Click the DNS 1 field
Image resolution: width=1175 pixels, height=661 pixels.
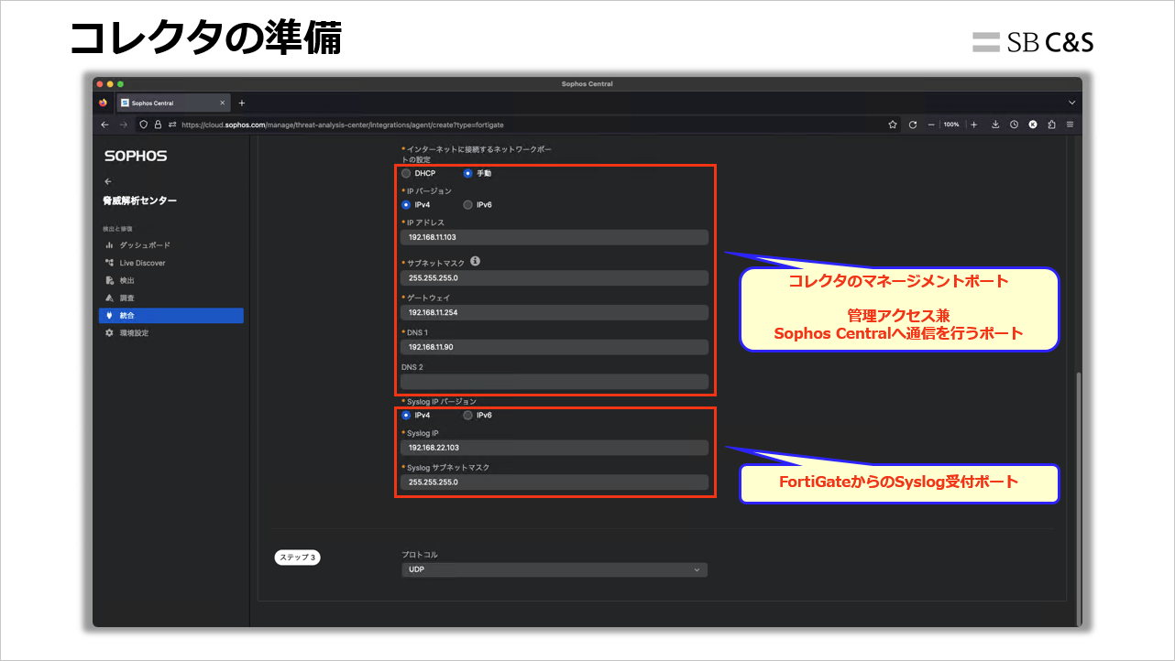click(555, 347)
